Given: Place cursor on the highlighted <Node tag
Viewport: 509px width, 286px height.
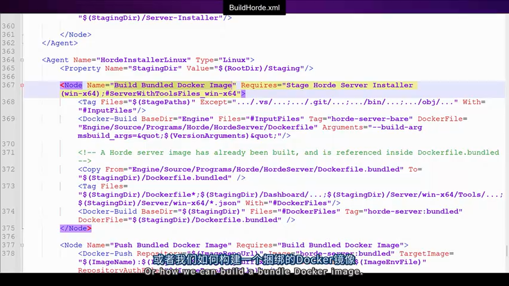Looking at the screenshot, I should (71, 85).
